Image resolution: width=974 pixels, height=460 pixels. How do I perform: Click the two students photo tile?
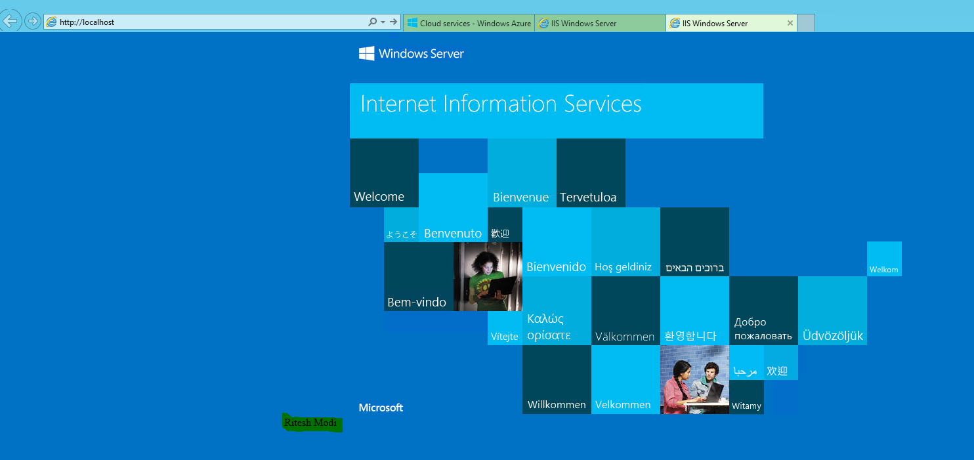(694, 379)
